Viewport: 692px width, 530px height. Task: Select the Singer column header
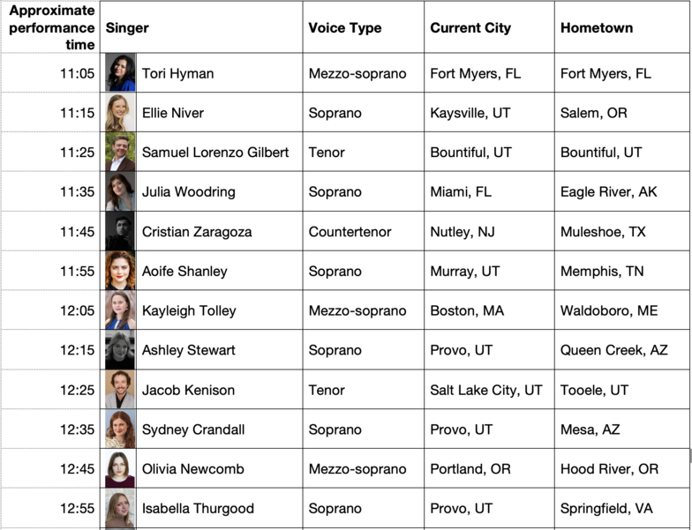127,27
